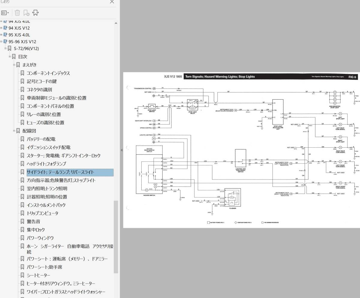Viewport: 360px width, 298px height.
Task: Click the bookmarks panel vertical scrollbar thumb
Action: 116,237
